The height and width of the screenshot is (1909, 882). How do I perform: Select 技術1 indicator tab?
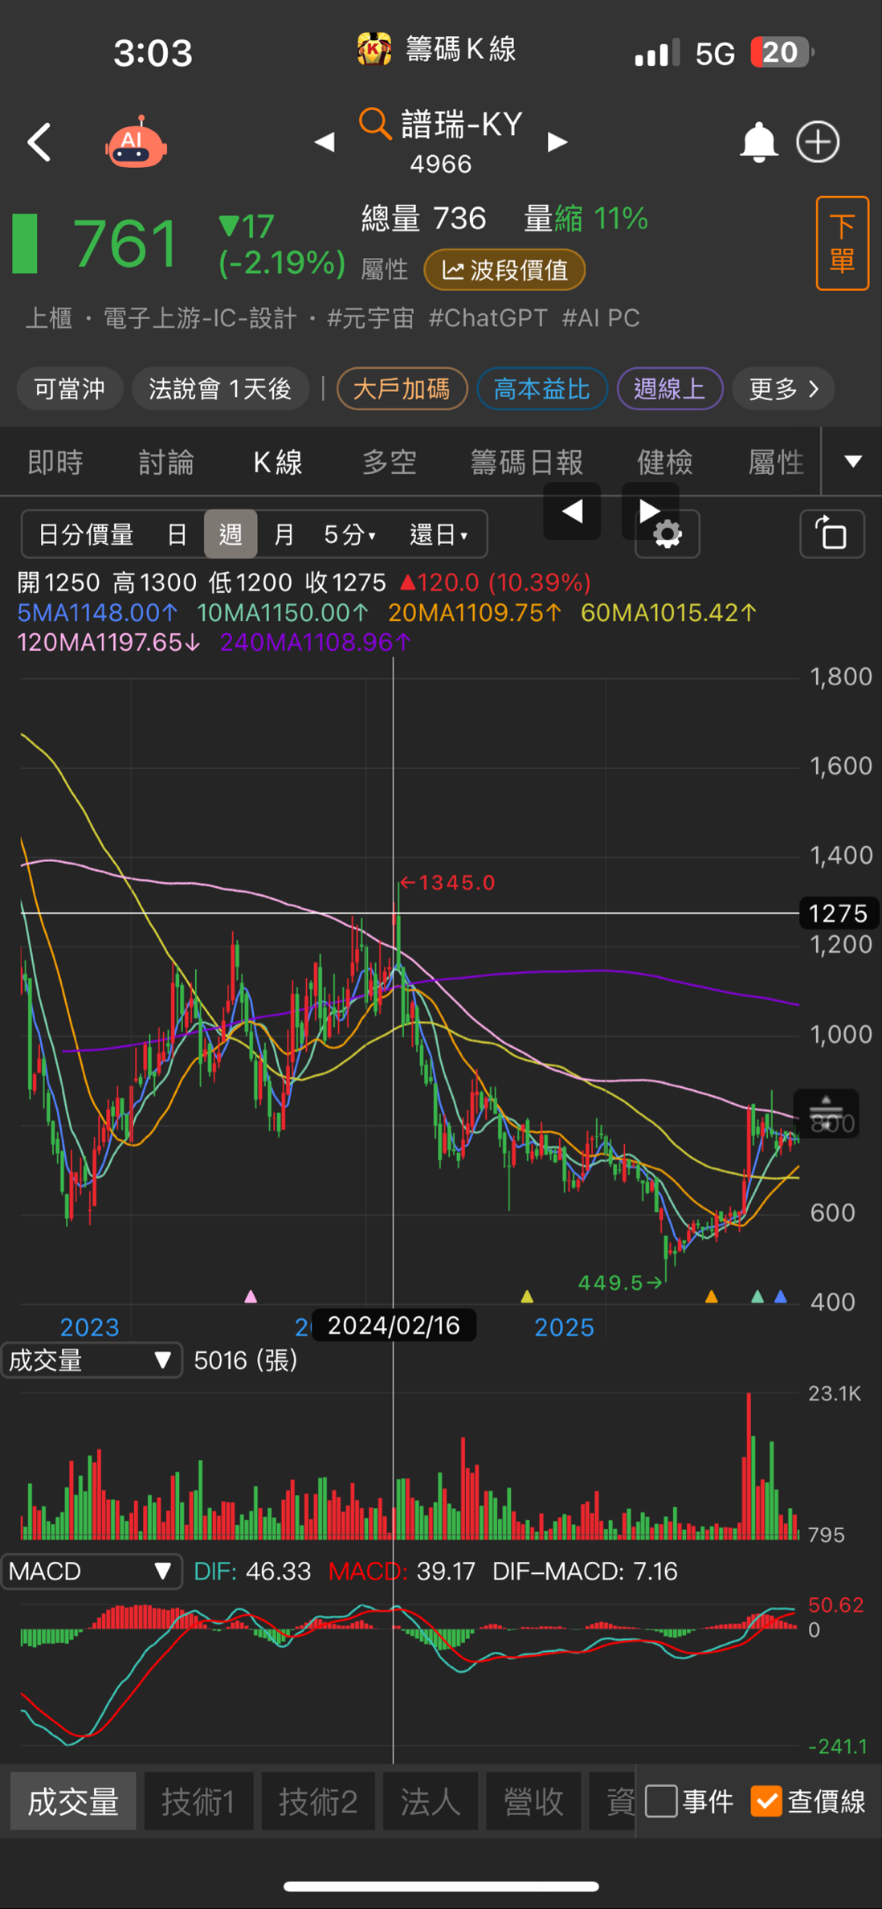(198, 1801)
